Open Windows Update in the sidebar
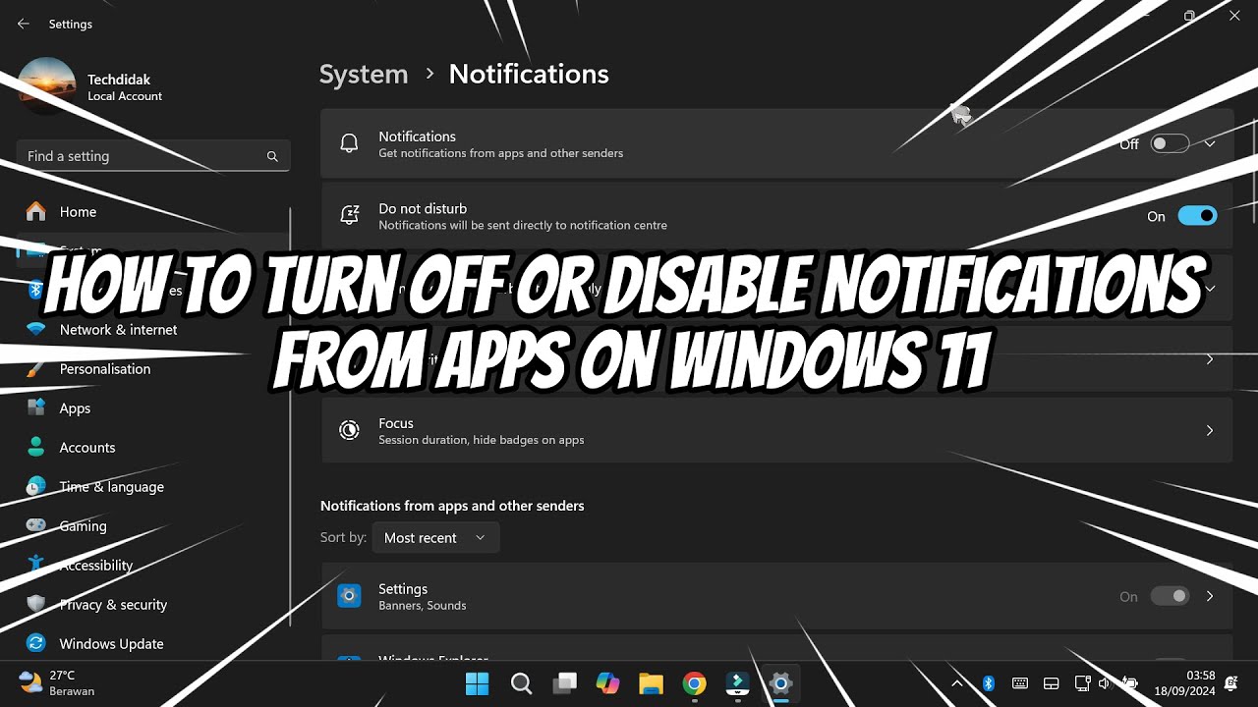Viewport: 1258px width, 707px height. coord(111,644)
